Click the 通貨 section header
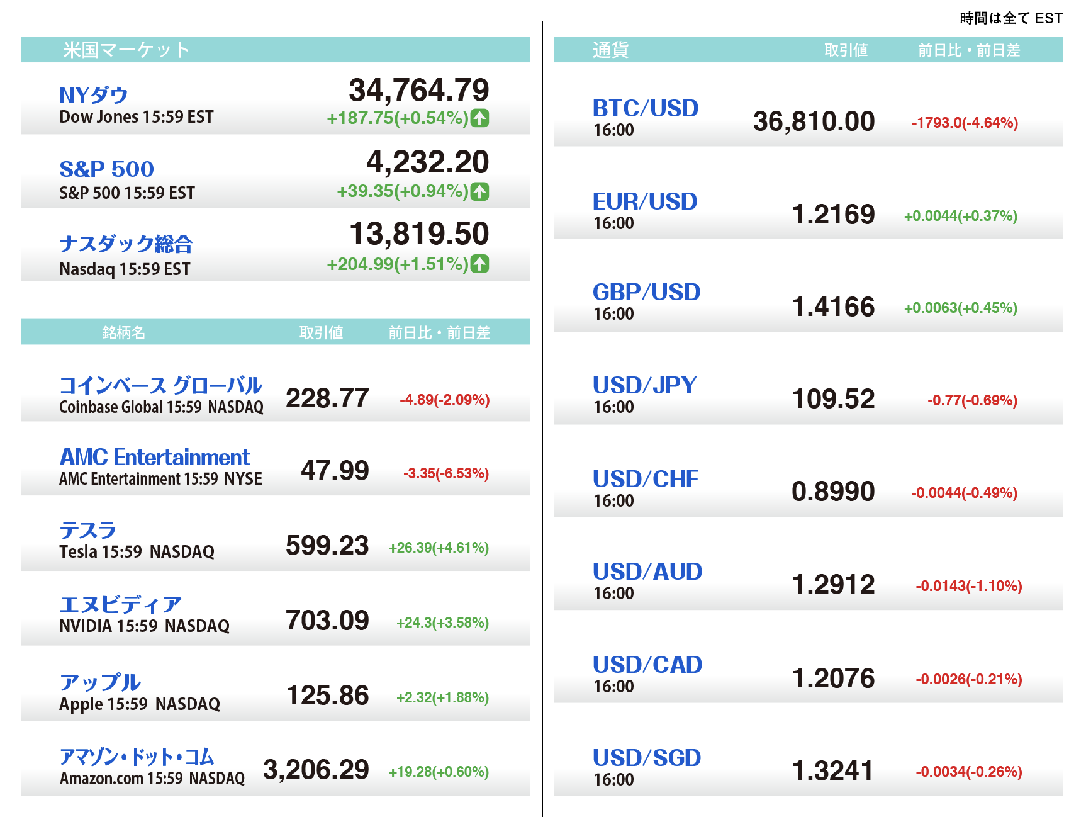Image resolution: width=1086 pixels, height=817 pixels. (610, 50)
